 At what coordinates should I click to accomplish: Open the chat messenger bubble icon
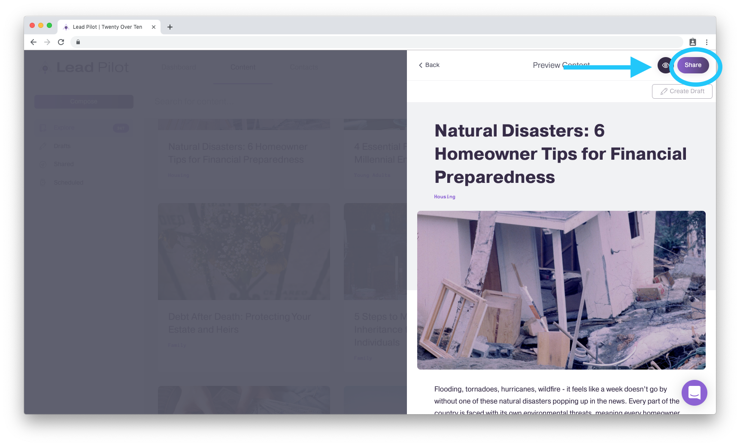(x=694, y=393)
